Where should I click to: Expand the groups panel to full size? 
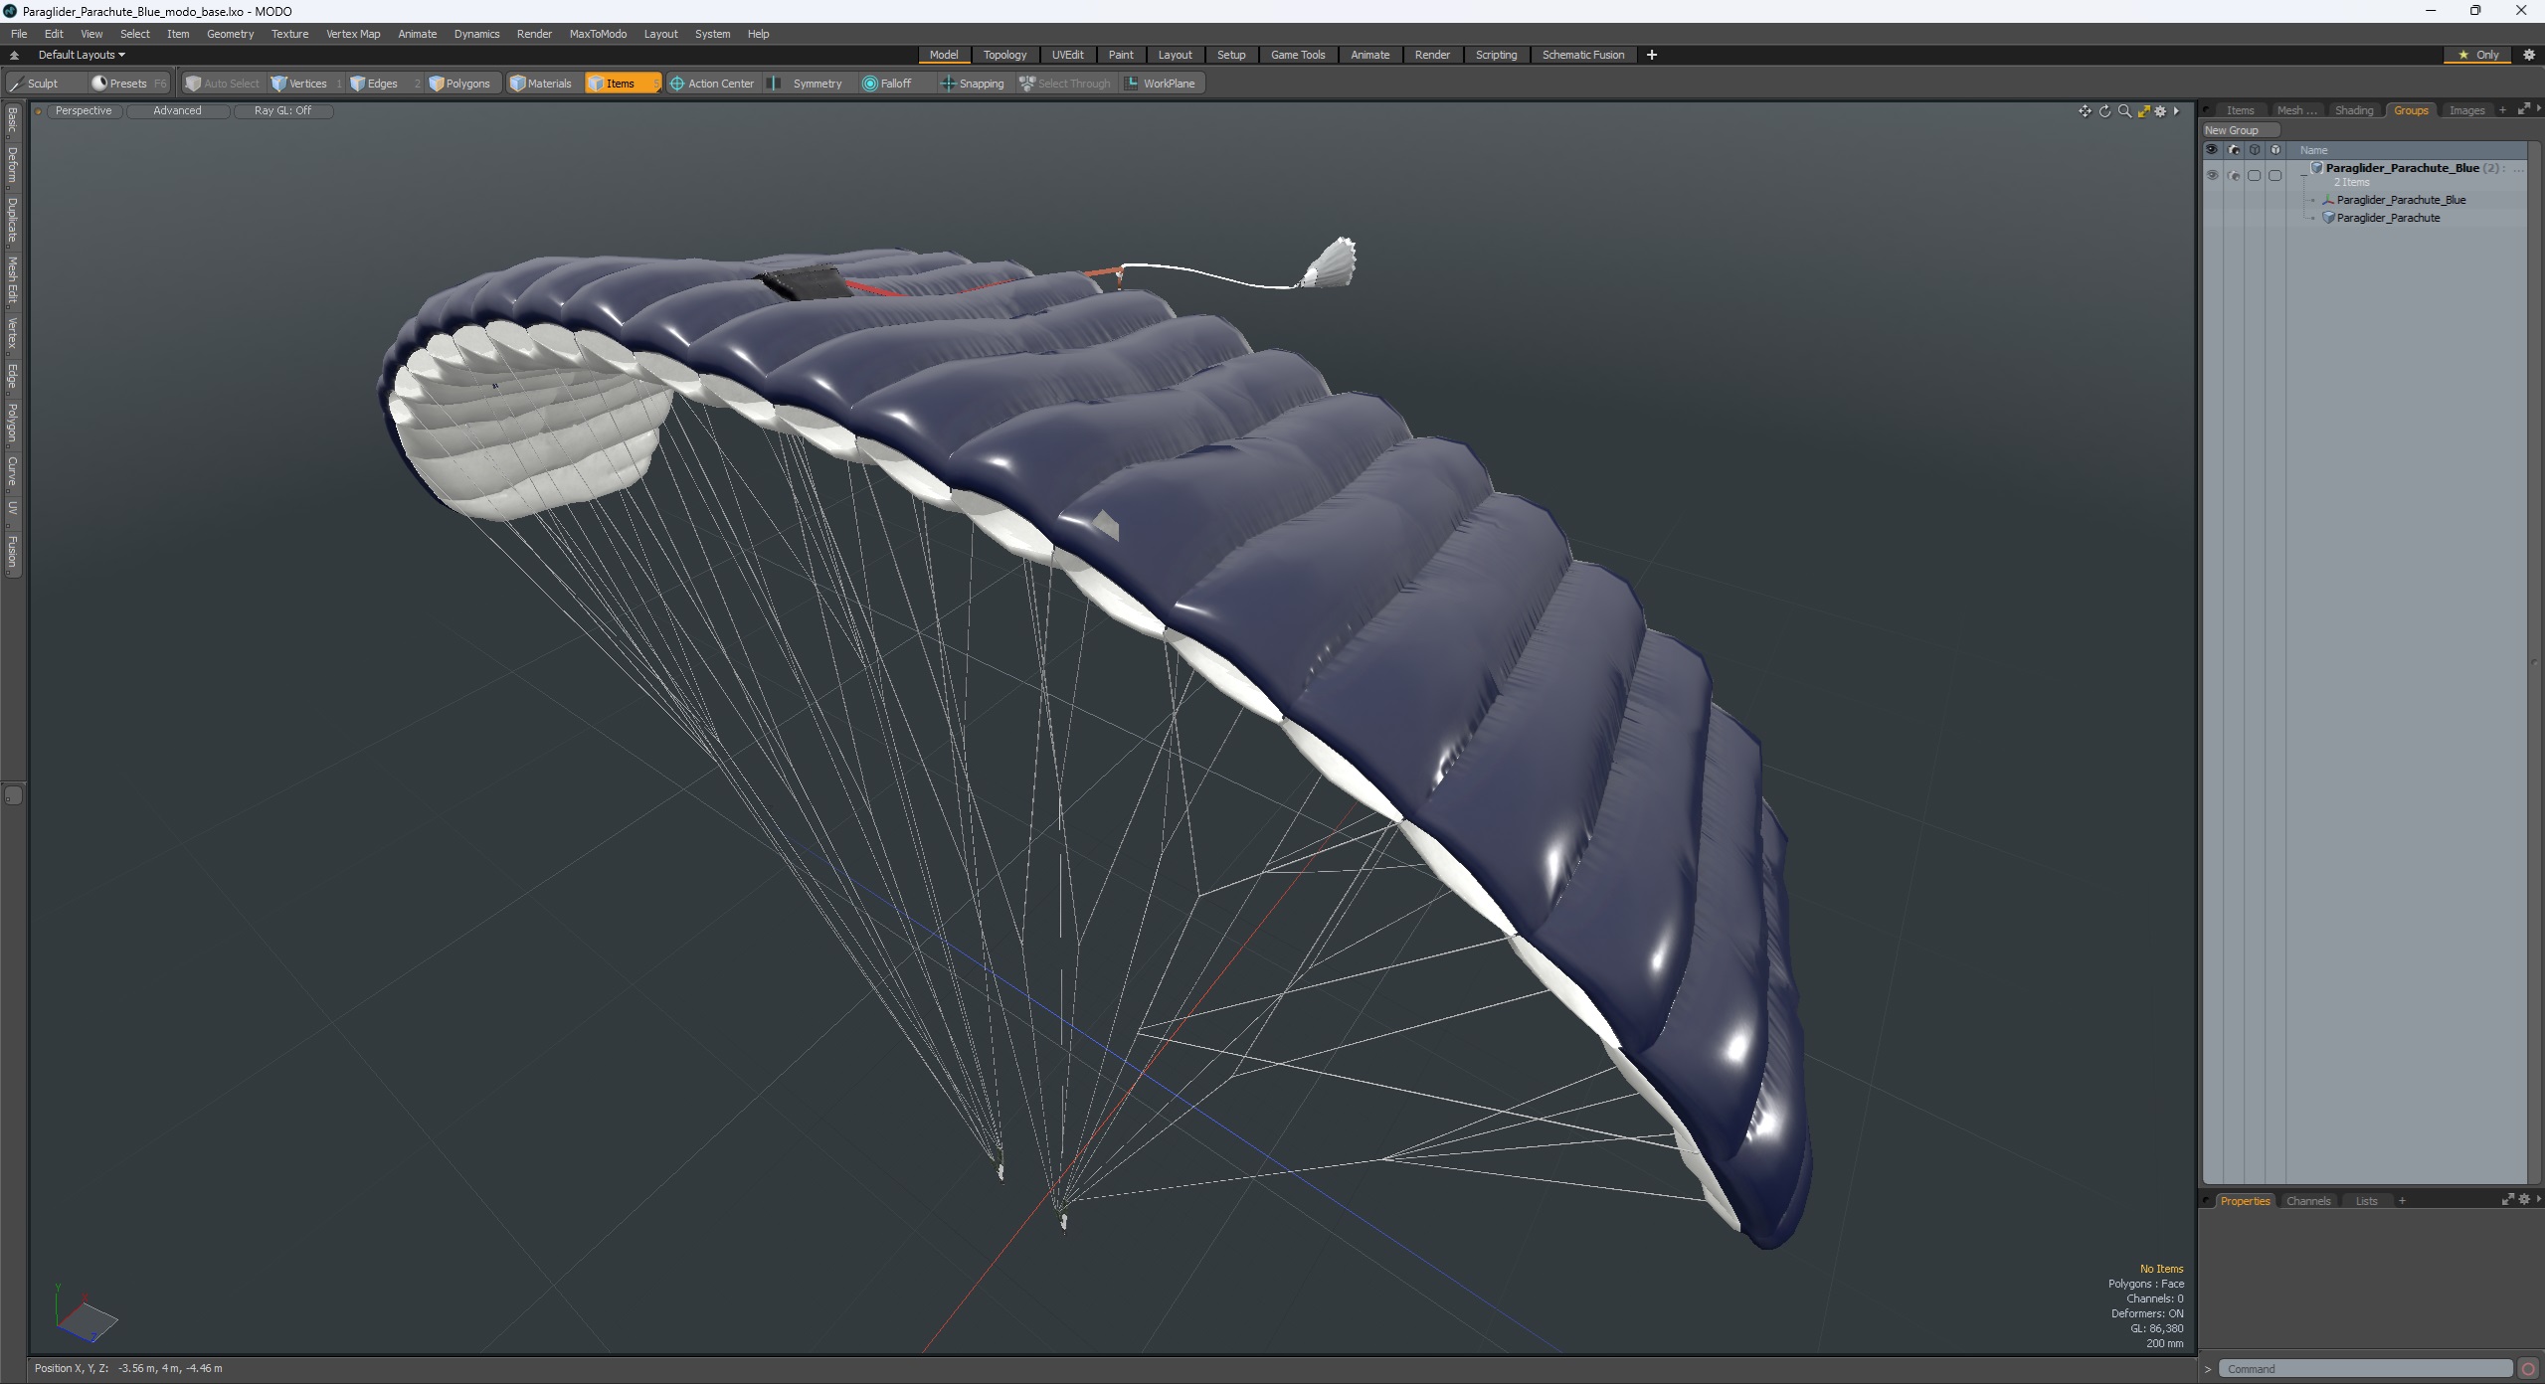click(2522, 109)
